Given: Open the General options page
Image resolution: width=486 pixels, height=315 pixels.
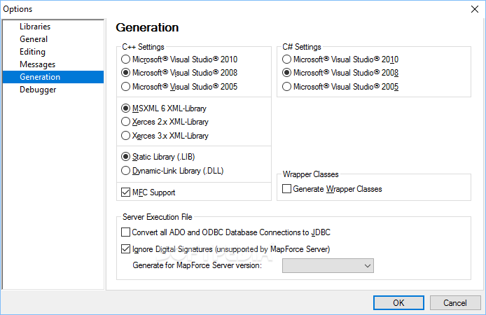Looking at the screenshot, I should [x=34, y=39].
